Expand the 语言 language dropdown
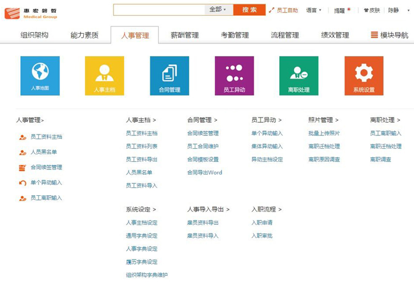The width and height of the screenshot is (414, 286). click(x=314, y=10)
